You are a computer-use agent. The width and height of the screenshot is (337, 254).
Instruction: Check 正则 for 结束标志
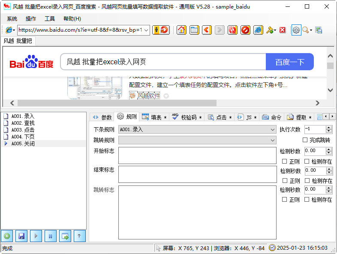[285, 181]
